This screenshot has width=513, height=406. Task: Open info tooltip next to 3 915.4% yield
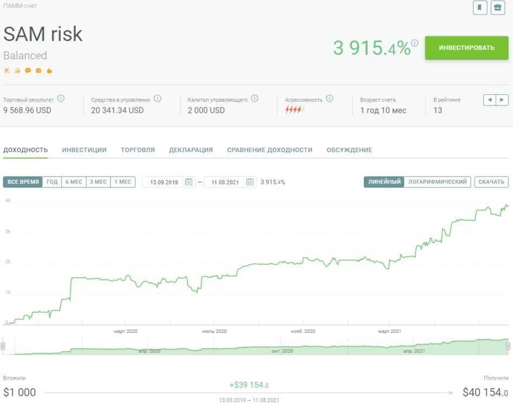click(x=414, y=43)
